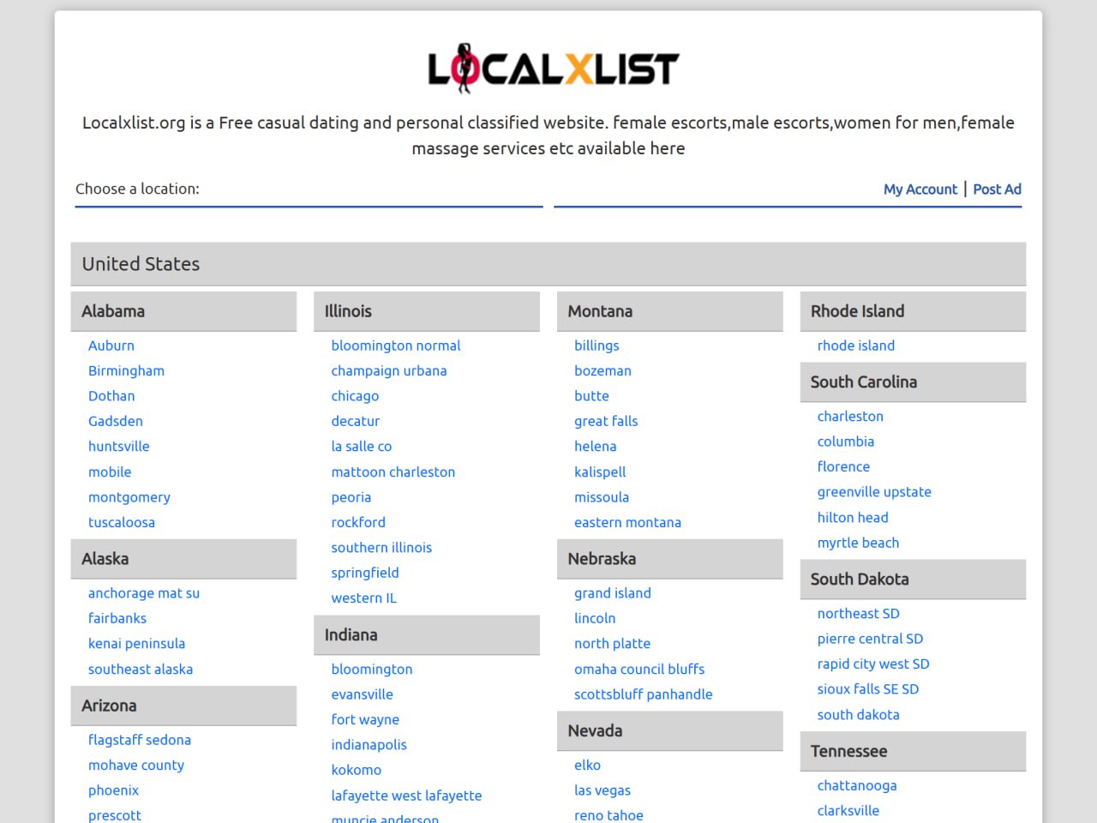Screen dimensions: 1097x823
Task: Open the chicago location link
Action: pos(355,396)
